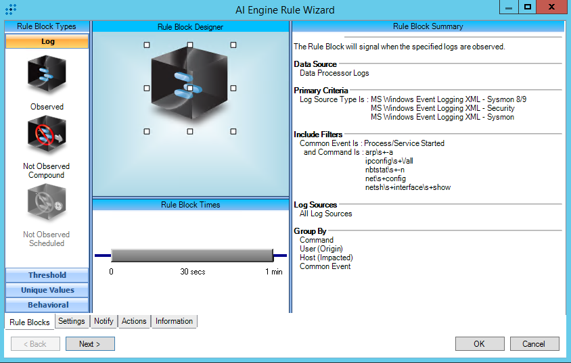Collapse the Log rule block section
The image size is (571, 363).
47,41
